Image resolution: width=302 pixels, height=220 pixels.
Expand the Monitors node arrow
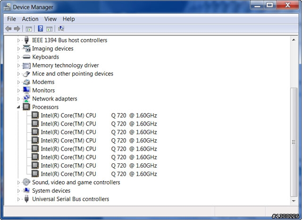click(x=18, y=91)
